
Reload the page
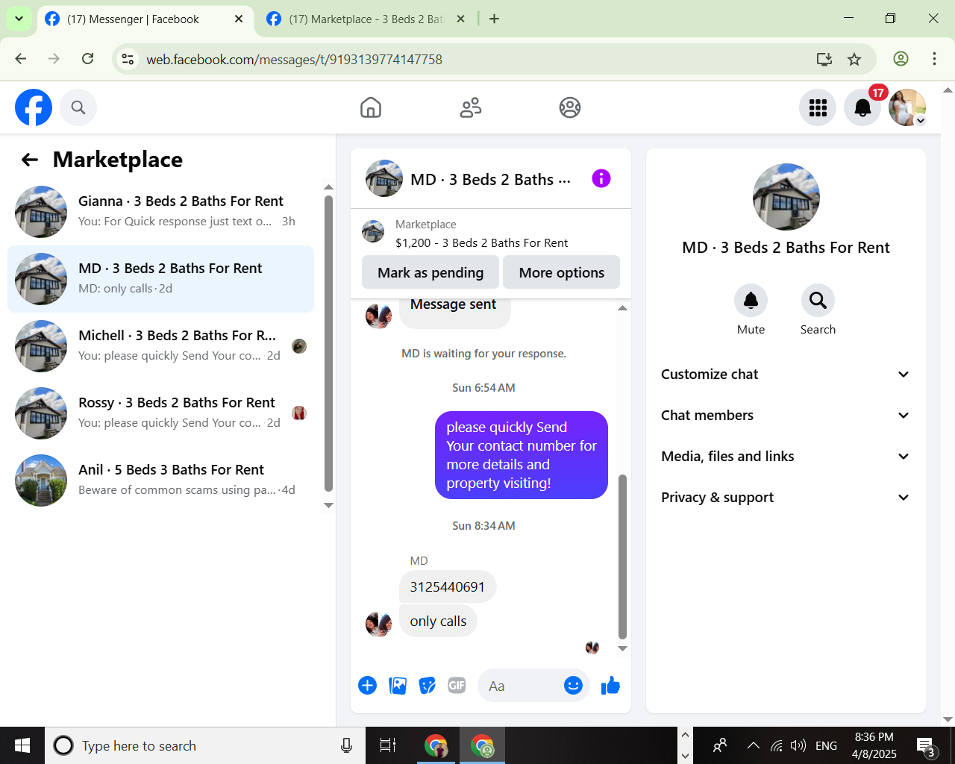coord(88,59)
